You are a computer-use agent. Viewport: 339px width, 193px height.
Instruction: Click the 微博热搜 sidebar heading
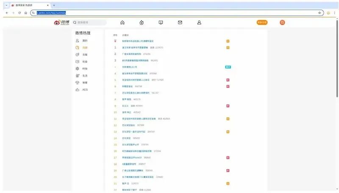[83, 33]
